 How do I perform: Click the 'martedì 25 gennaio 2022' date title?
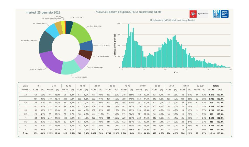click(x=43, y=13)
